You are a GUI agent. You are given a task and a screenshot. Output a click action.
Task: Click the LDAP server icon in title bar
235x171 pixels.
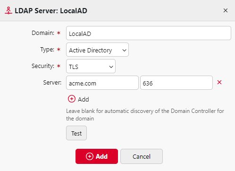(x=8, y=10)
